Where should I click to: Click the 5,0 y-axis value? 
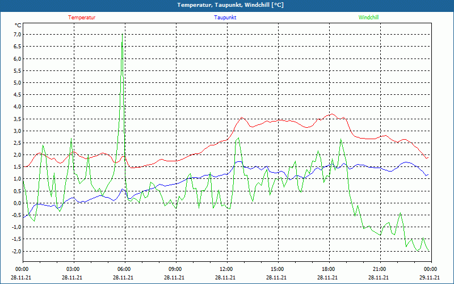(18, 82)
